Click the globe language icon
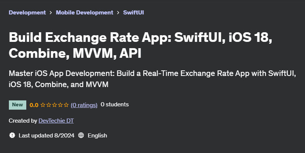This screenshot has width=305, height=153. coord(81,135)
